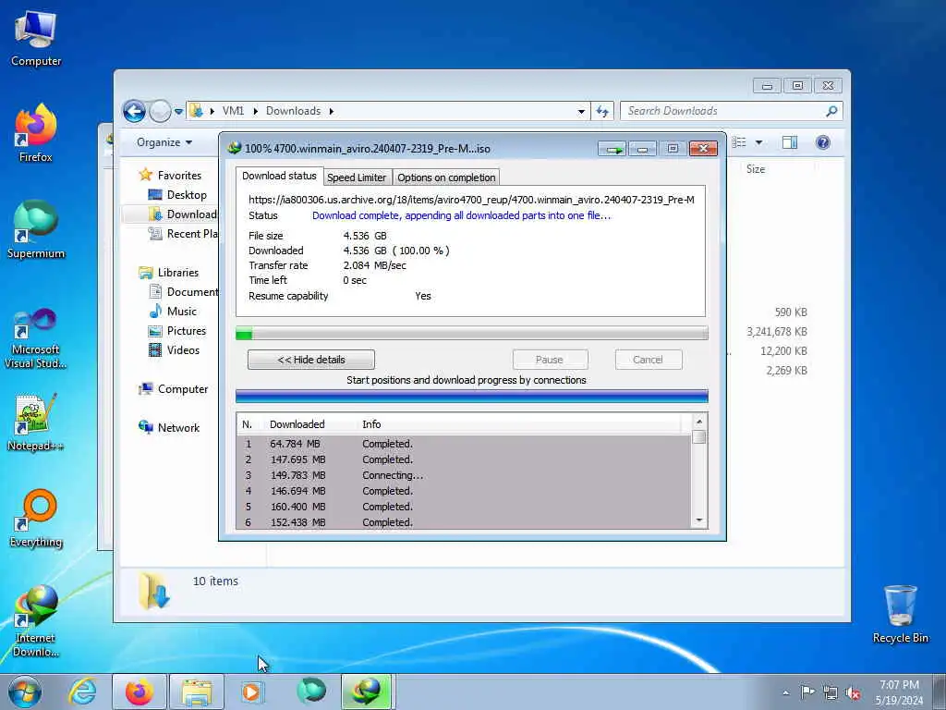The width and height of the screenshot is (946, 710).
Task: Open the Supermium desktop shortcut
Action: coord(36,229)
